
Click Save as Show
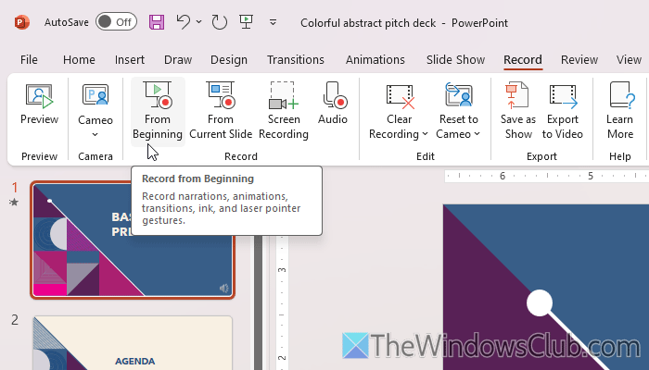(517, 110)
